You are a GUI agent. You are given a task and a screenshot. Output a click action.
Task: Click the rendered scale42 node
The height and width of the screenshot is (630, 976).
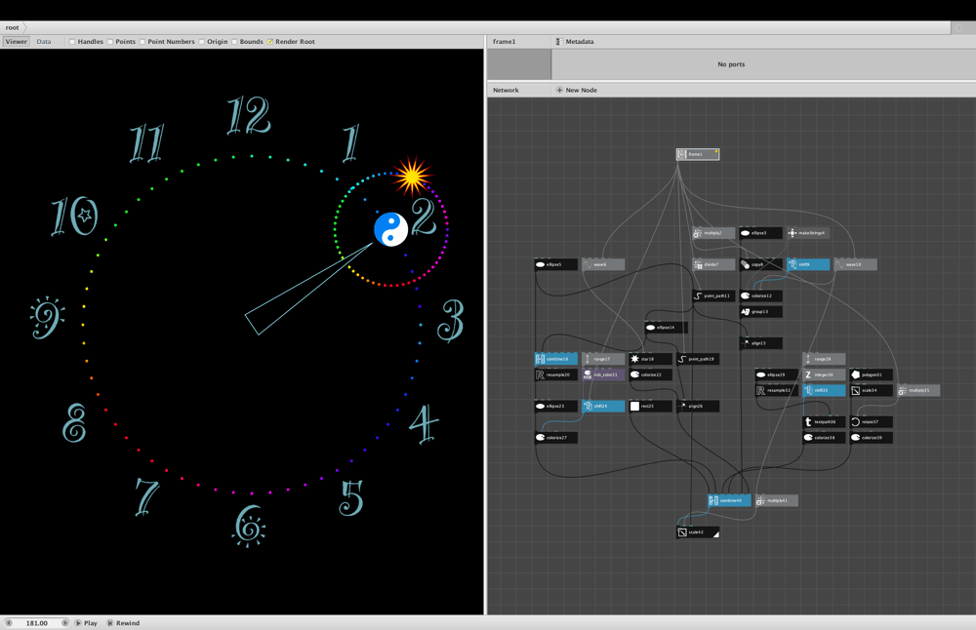698,533
